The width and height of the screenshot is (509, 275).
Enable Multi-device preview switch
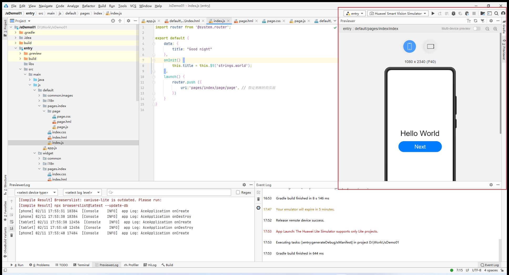coord(476,29)
